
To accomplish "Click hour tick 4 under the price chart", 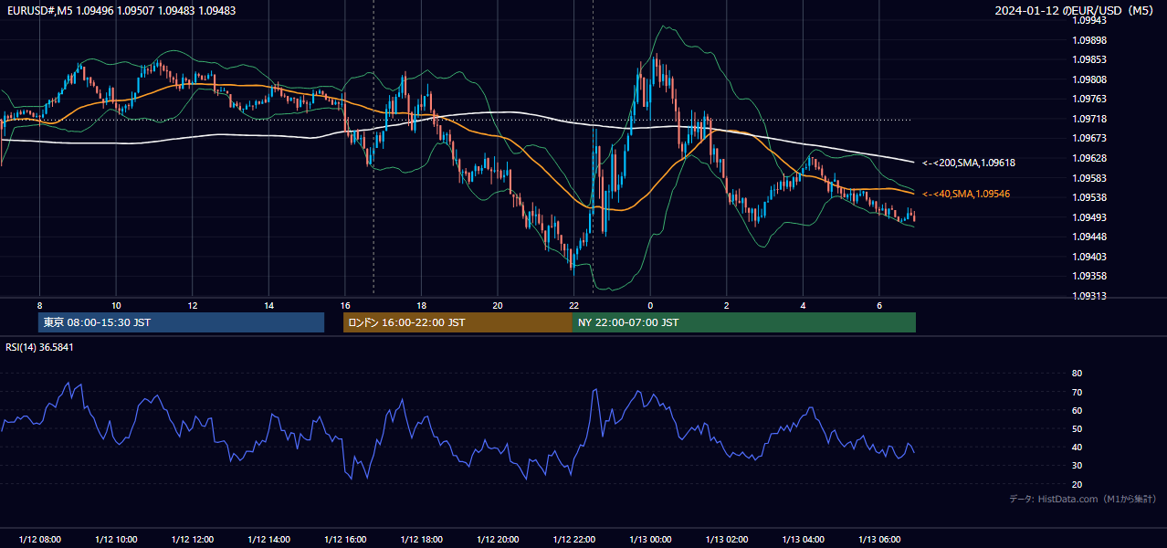I will click(x=804, y=305).
